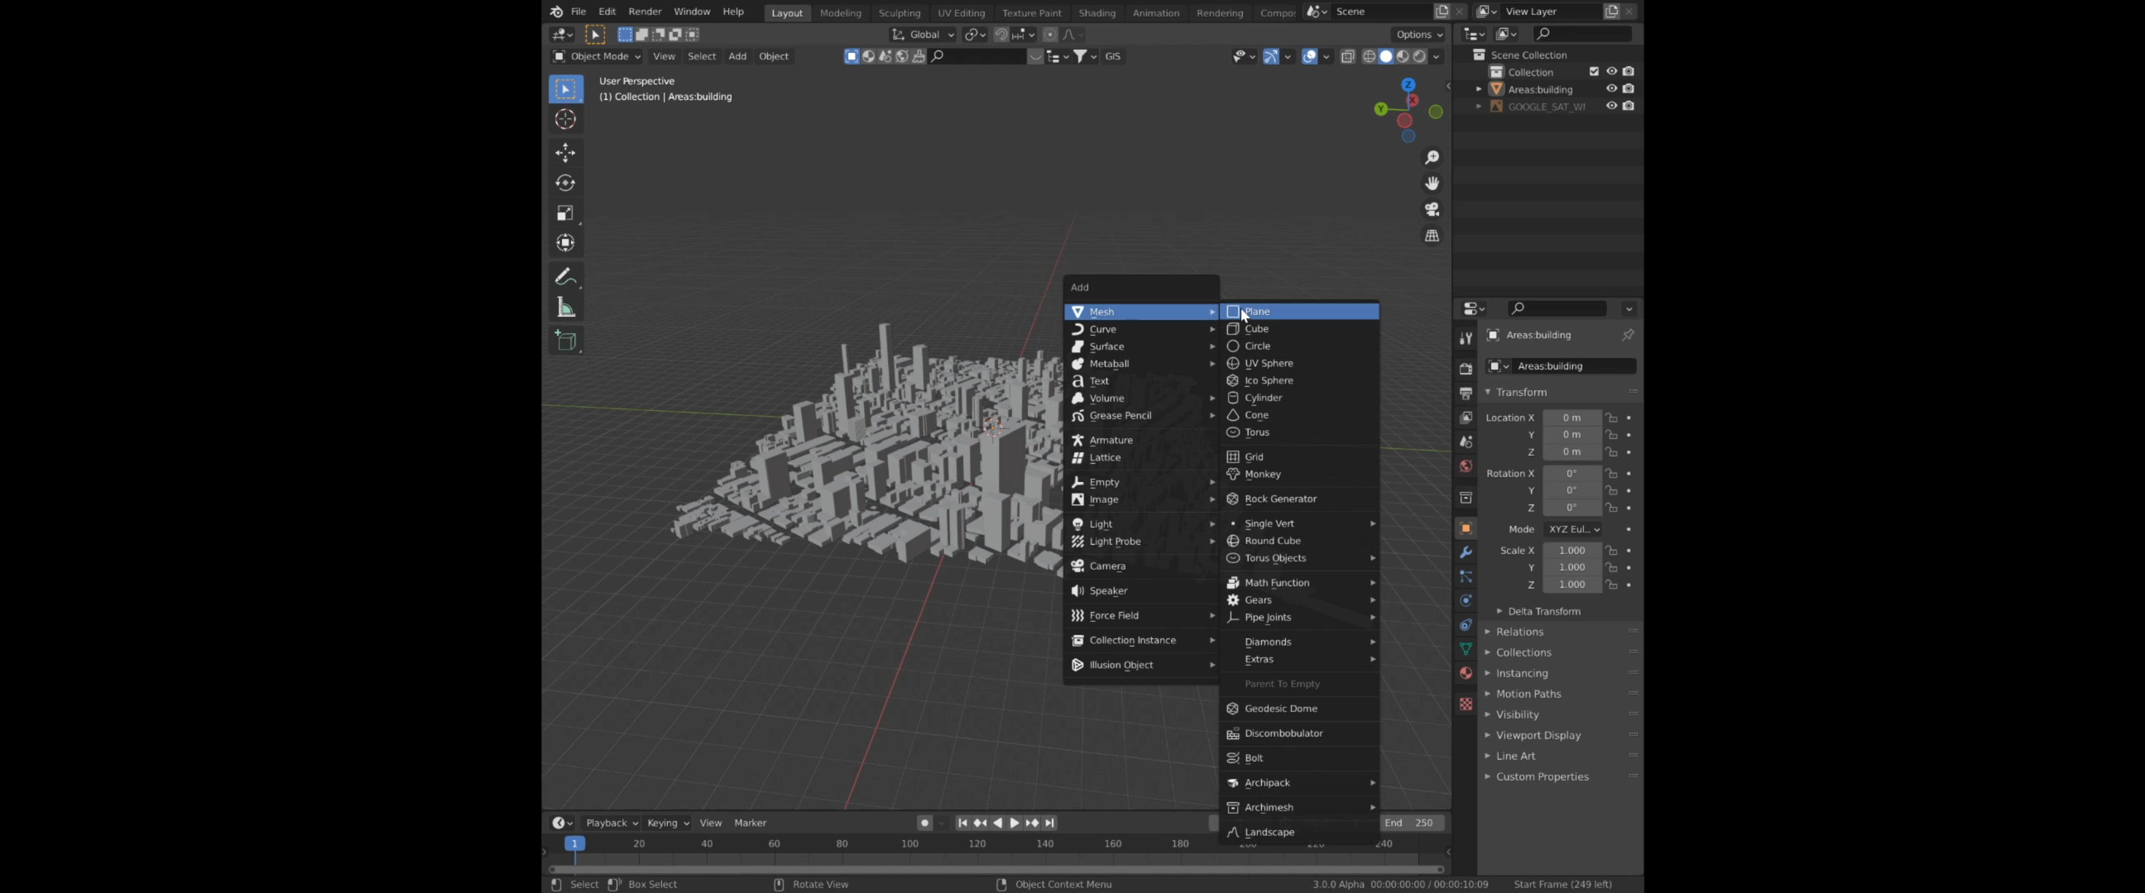Viewport: 2145px width, 893px height.
Task: Hide Areas:building in outliner
Action: 1611,89
